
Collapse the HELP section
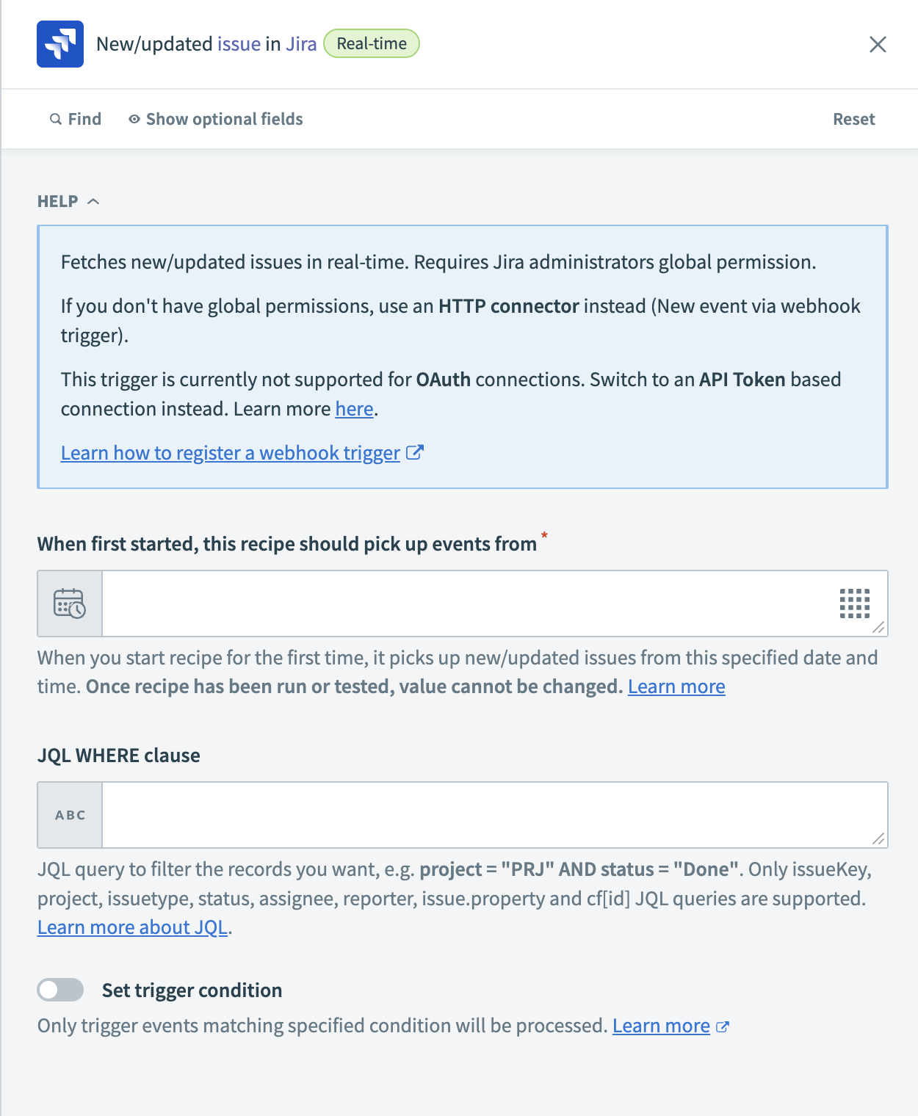coord(68,201)
